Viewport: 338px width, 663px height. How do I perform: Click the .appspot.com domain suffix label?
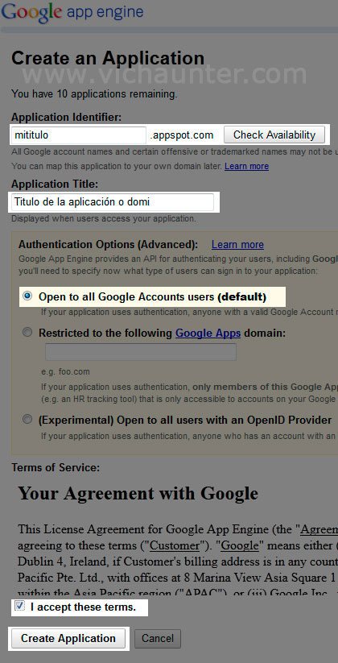click(x=181, y=135)
